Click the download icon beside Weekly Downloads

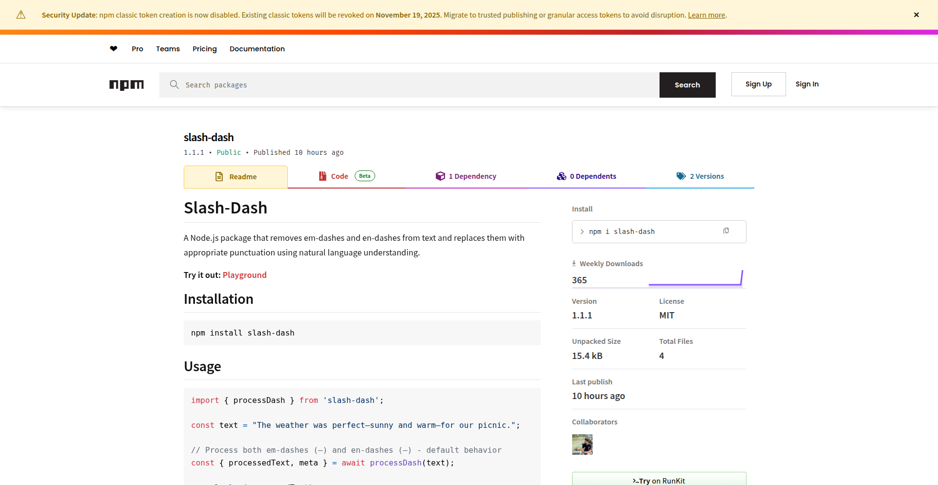click(574, 263)
